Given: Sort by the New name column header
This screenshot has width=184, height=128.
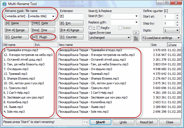Looking at the screenshot, I should pos(104,45).
